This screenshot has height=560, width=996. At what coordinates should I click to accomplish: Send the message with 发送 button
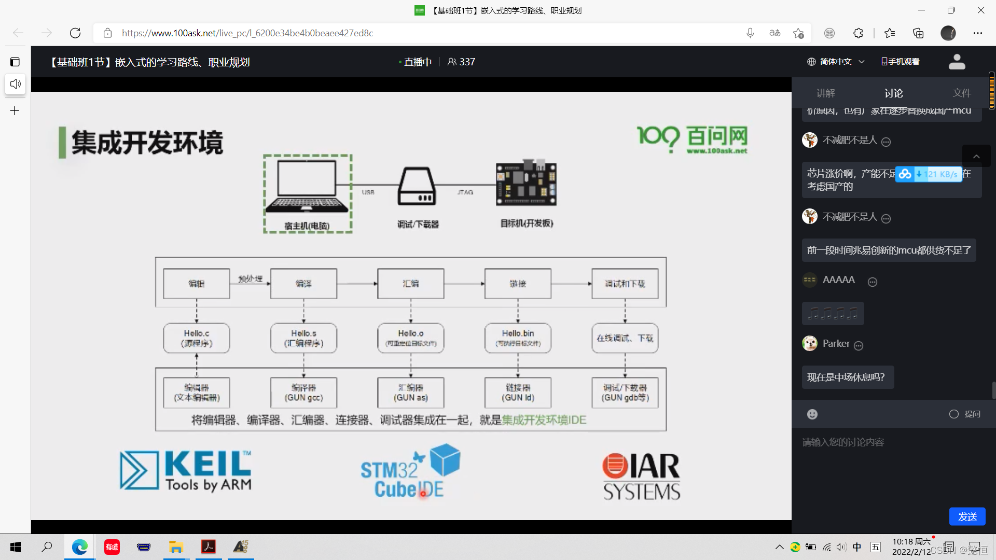click(967, 516)
